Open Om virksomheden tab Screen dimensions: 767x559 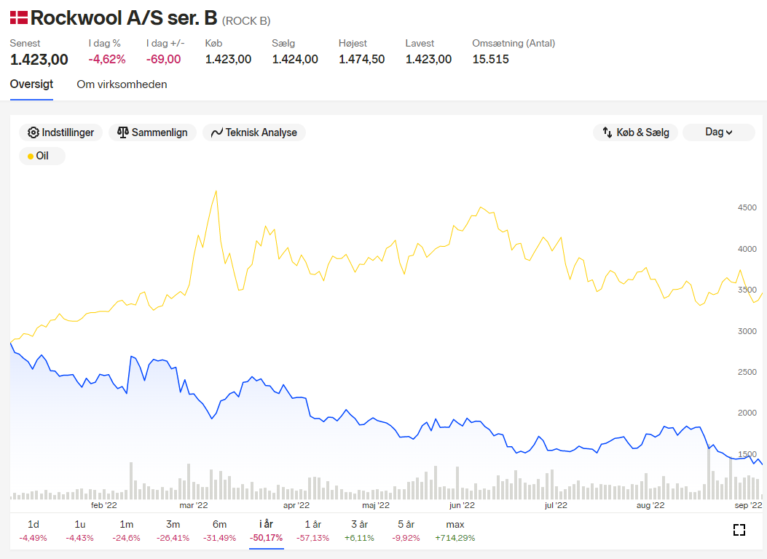click(122, 84)
